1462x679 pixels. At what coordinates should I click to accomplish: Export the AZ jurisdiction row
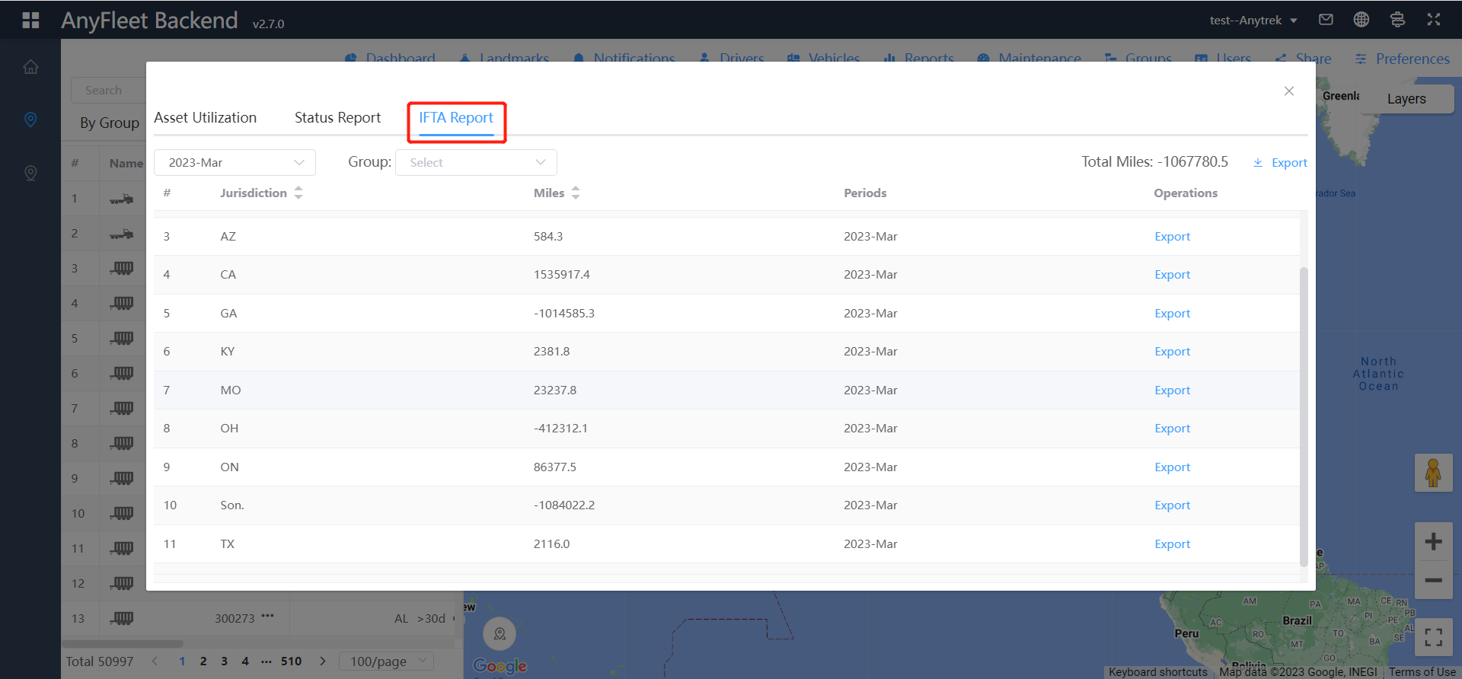point(1172,237)
